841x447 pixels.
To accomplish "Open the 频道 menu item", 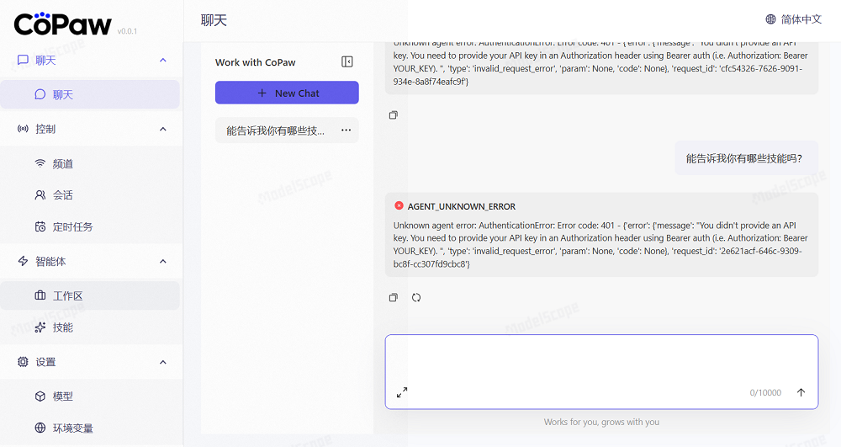I will click(x=63, y=164).
